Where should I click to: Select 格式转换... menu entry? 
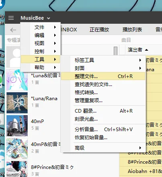point(103,93)
